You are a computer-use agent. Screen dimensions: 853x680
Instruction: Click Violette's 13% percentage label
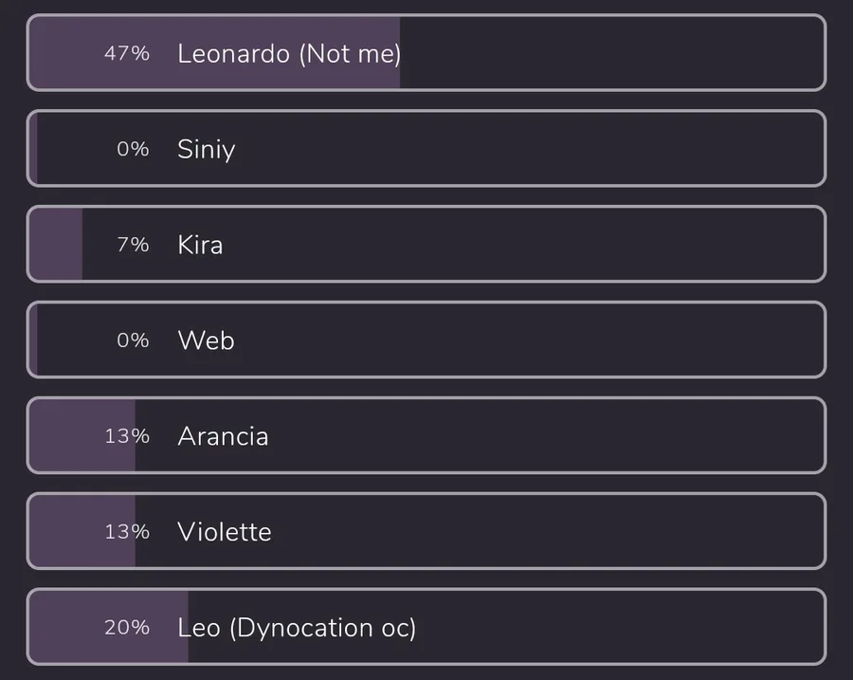click(x=127, y=531)
